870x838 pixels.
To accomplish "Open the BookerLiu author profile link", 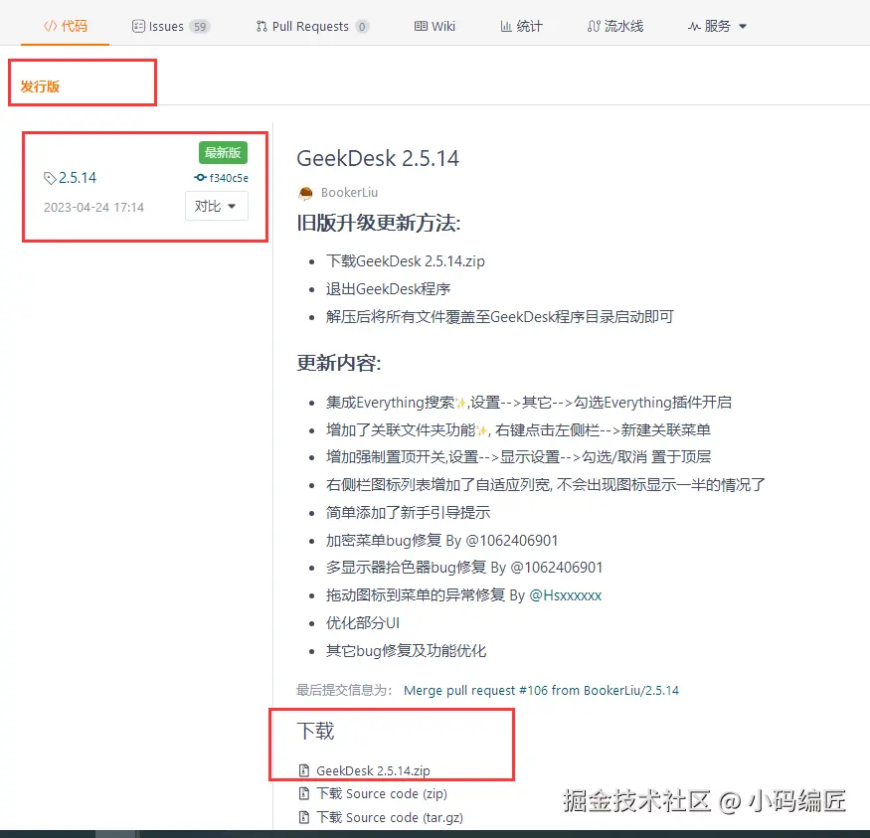I will pyautogui.click(x=349, y=193).
